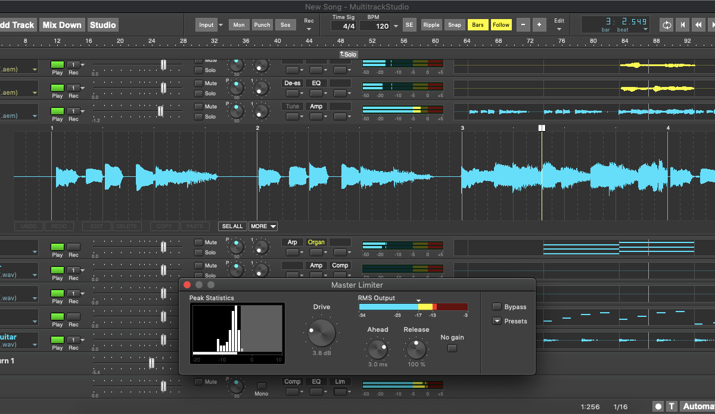Click the SEL ALL button
The height and width of the screenshot is (414, 715).
(232, 226)
